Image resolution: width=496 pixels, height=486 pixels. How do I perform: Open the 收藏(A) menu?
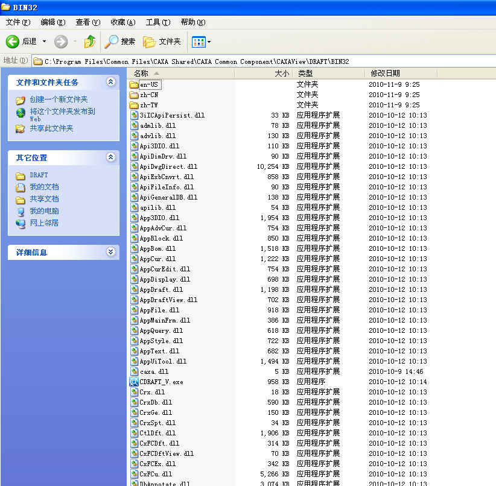pyautogui.click(x=122, y=22)
